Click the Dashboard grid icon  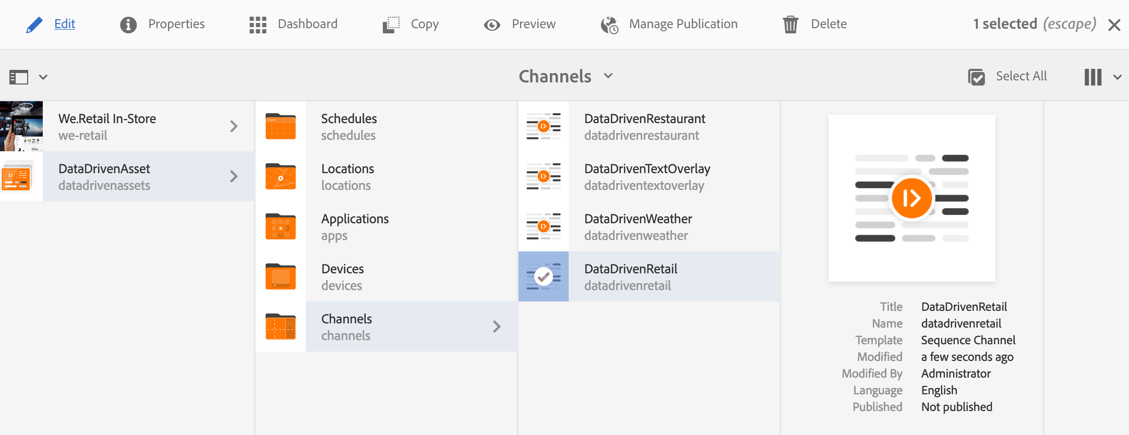pos(258,25)
